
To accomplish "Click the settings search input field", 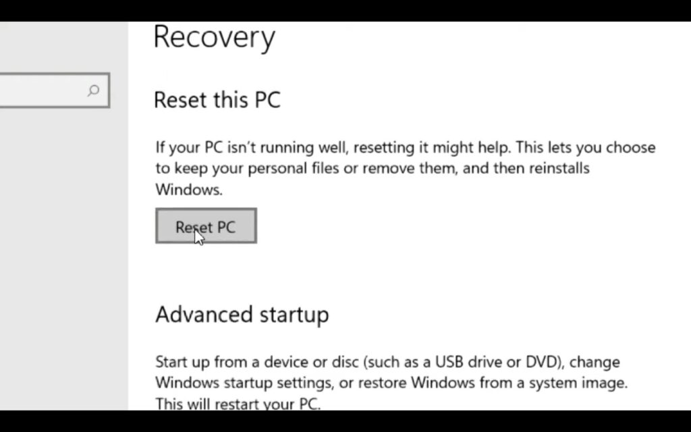I will click(x=47, y=90).
